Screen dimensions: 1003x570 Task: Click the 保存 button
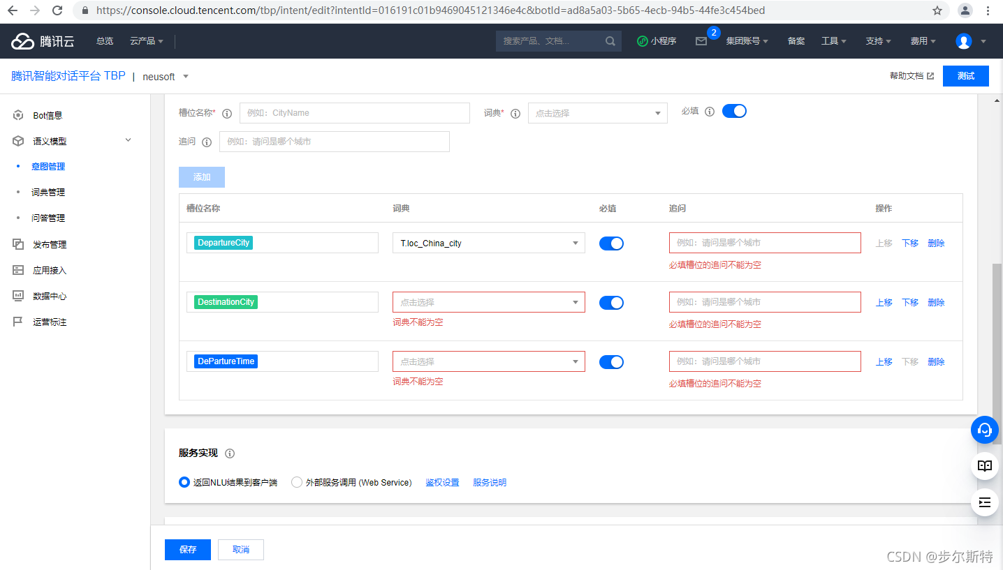tap(188, 550)
